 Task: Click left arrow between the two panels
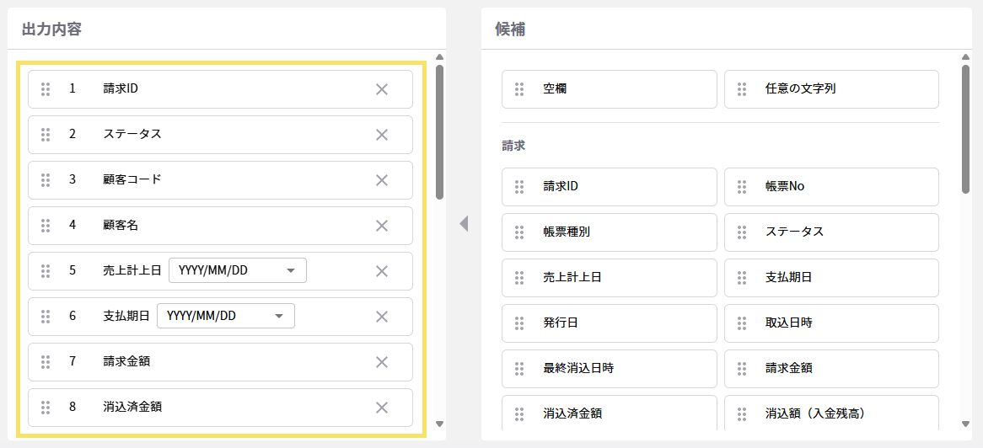pos(463,223)
